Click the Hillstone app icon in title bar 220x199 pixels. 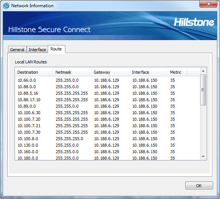click(6, 6)
